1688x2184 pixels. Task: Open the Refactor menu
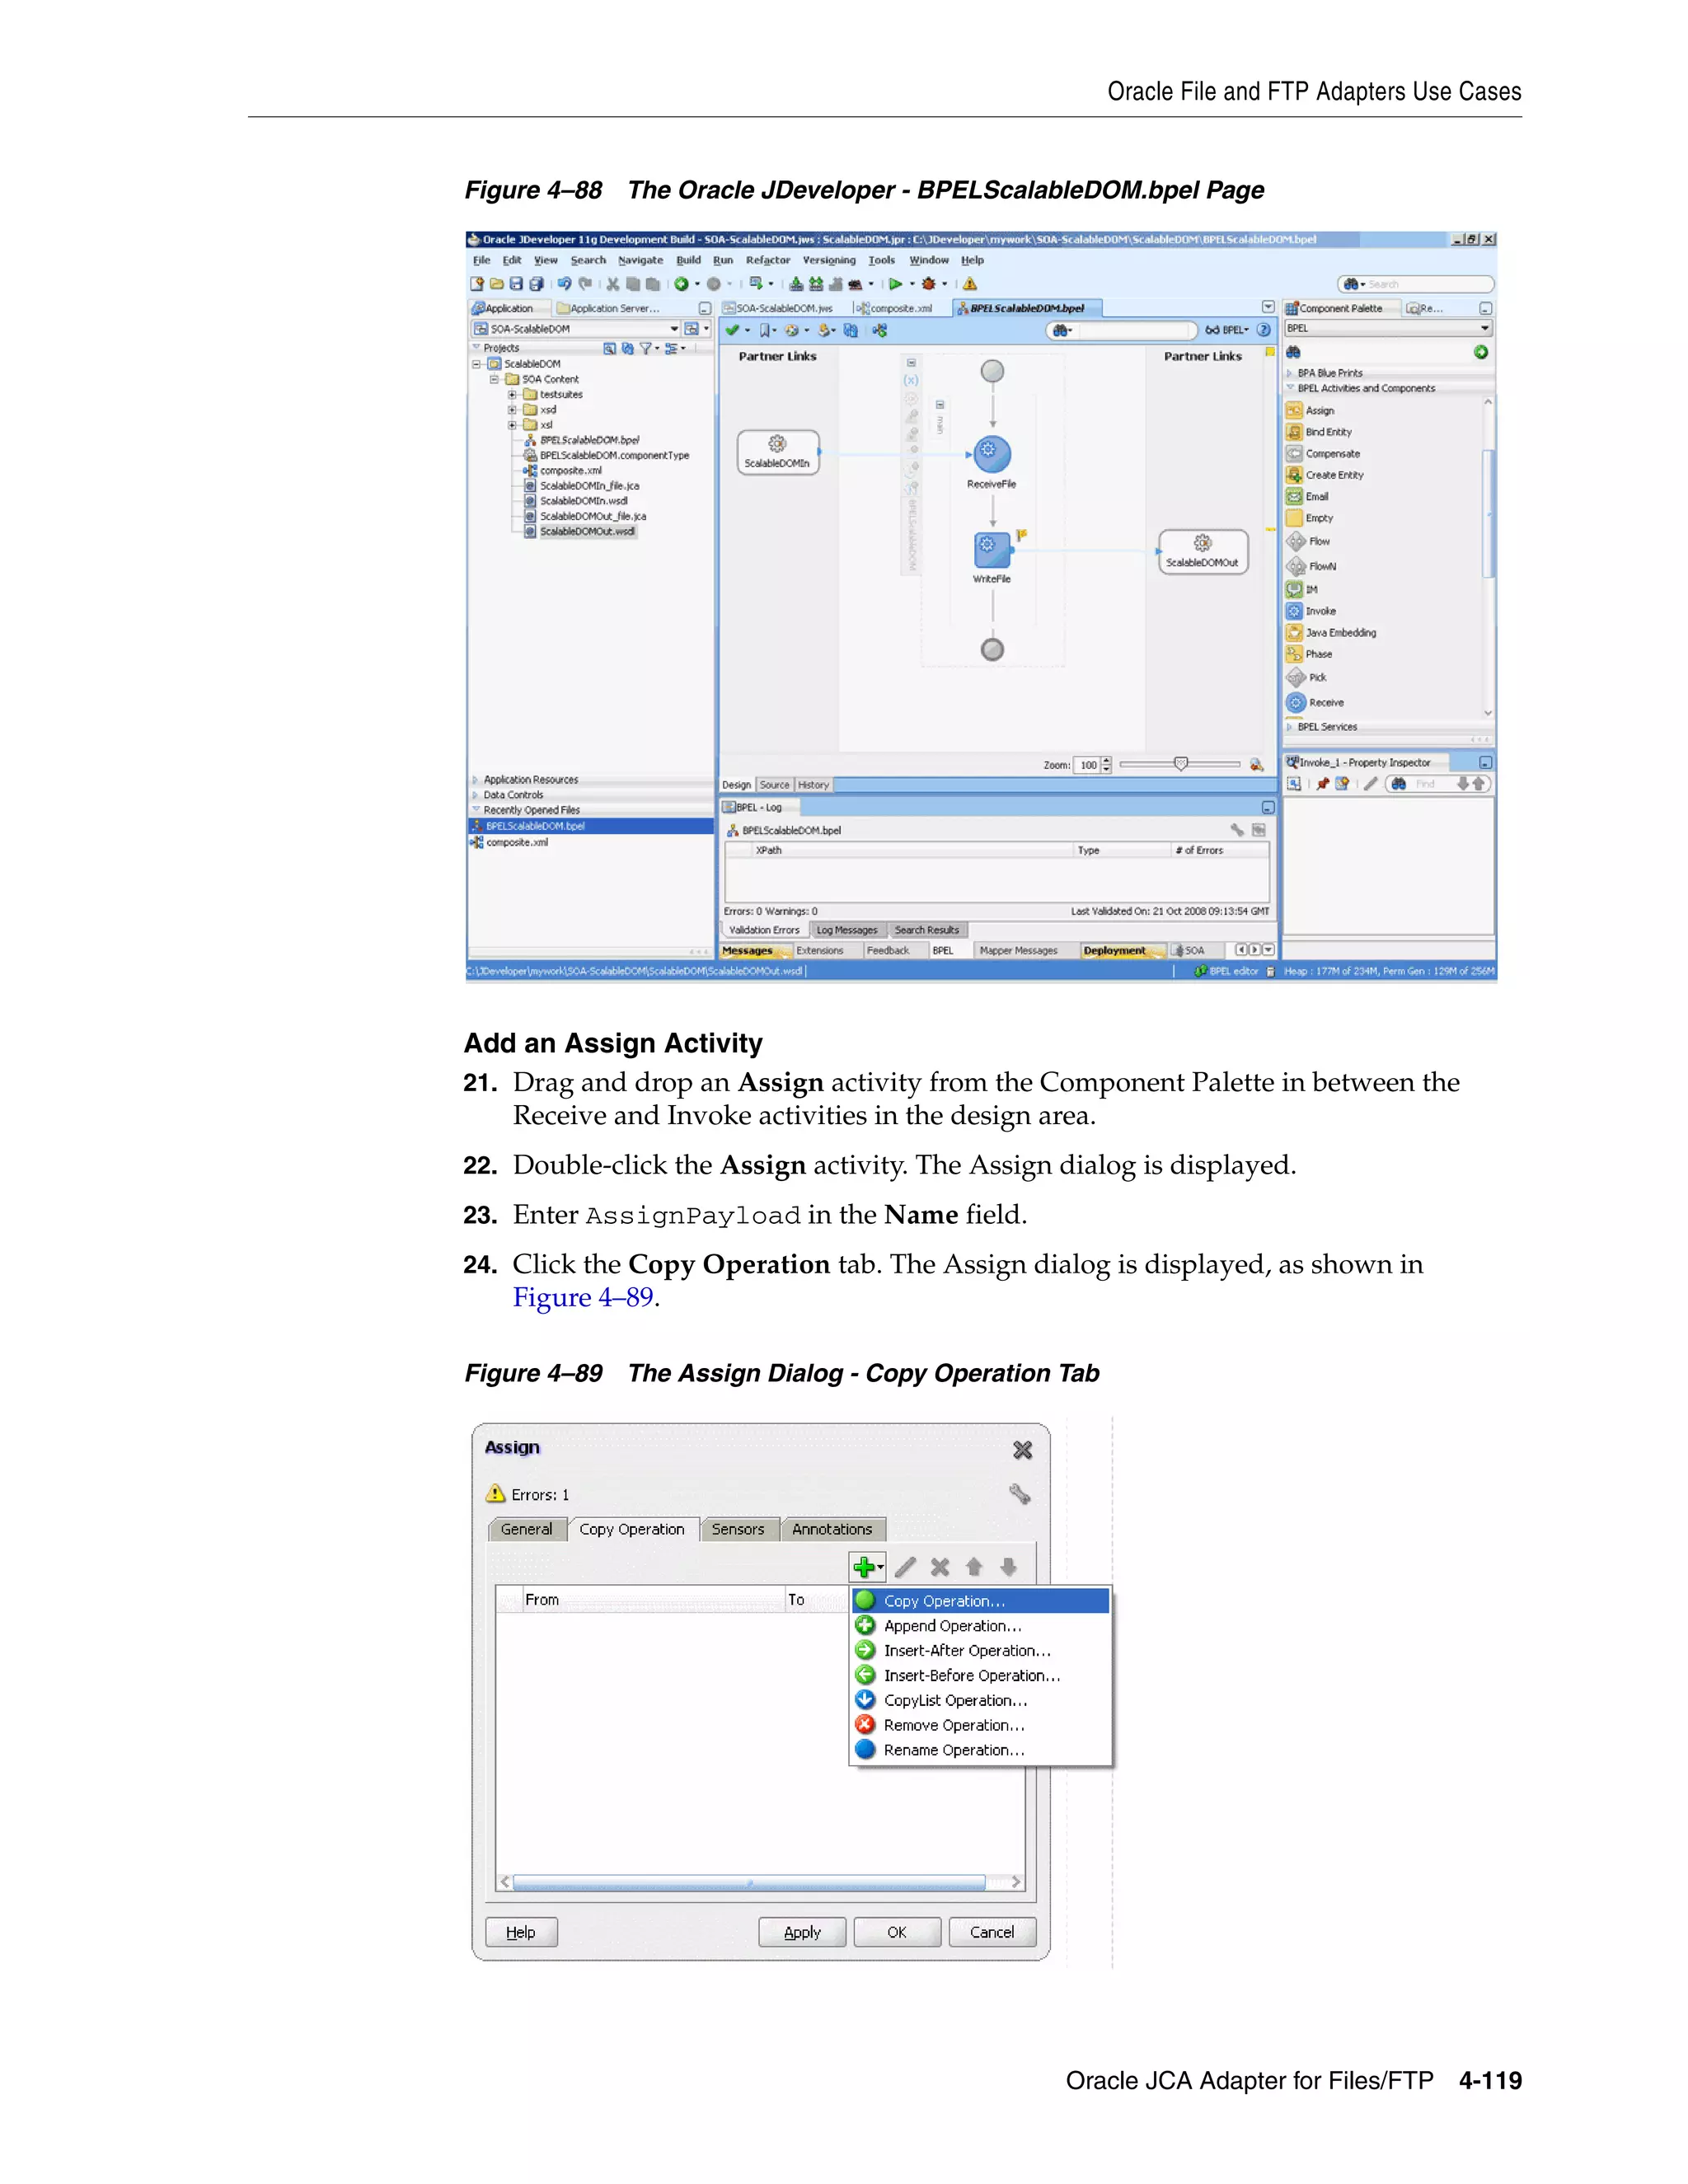tap(768, 260)
